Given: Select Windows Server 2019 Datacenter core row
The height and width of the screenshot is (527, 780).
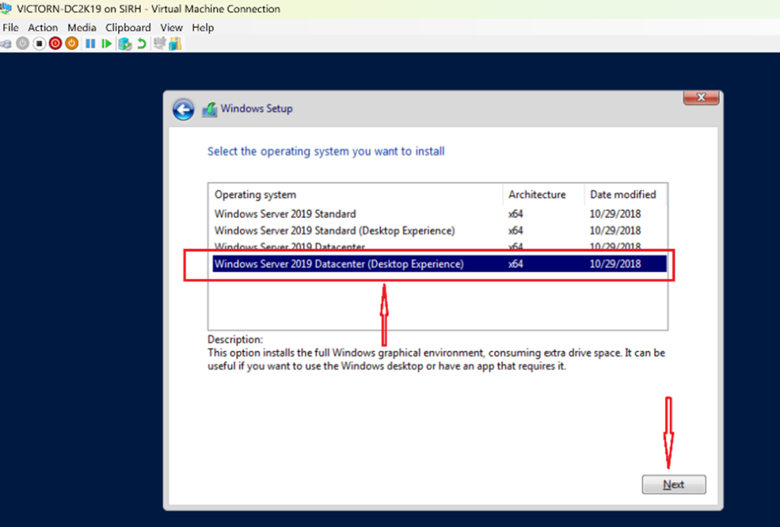Looking at the screenshot, I should (x=440, y=247).
